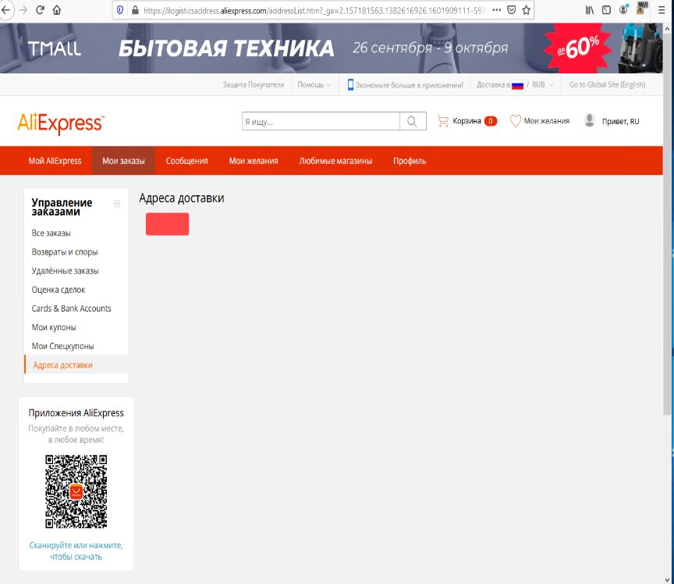674x584 pixels.
Task: Click the AliExpress logo
Action: (x=61, y=123)
